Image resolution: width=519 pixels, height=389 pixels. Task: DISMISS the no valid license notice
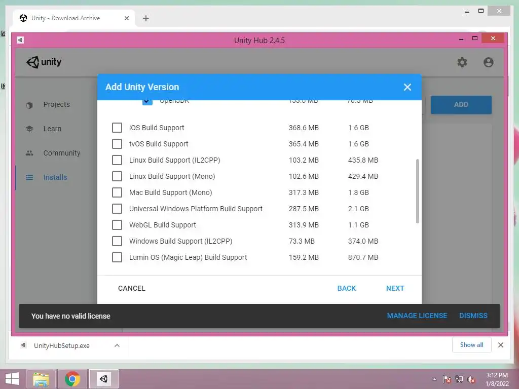click(473, 316)
